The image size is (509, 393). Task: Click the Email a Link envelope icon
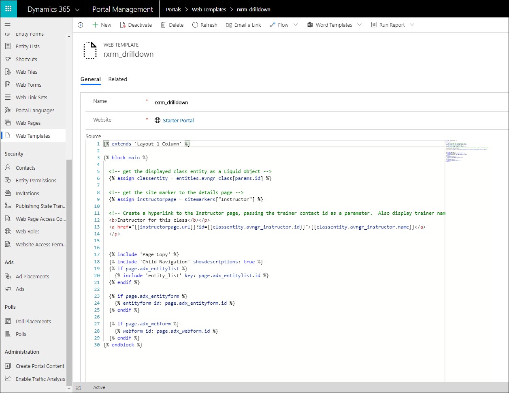tap(229, 25)
